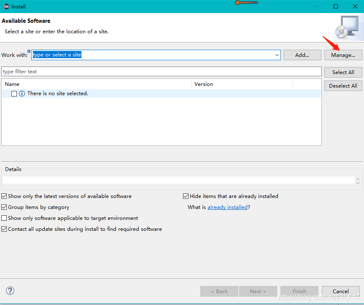The height and width of the screenshot is (305, 364).
Task: Click the Eclipse icon in title bar
Action: tap(6, 6)
